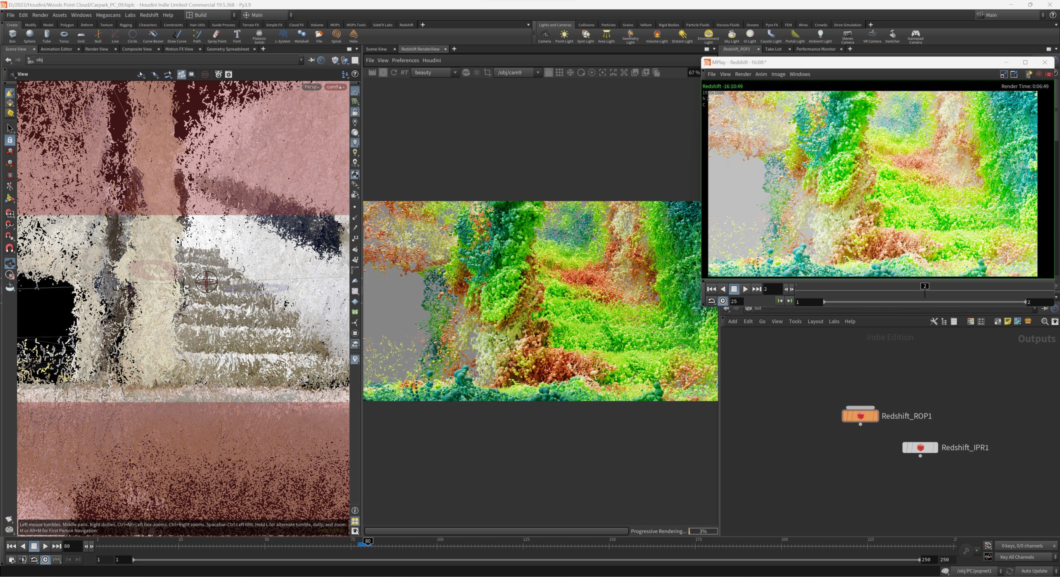This screenshot has width=1060, height=577.
Task: Open the Main radial menu dropdown
Action: point(267,15)
